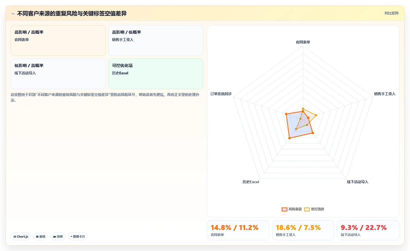410x251 pixels.
Task: Open the 14.8% / 11.2% stat card
Action: pyautogui.click(x=238, y=230)
